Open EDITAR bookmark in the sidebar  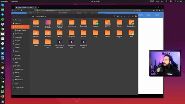tap(21, 55)
